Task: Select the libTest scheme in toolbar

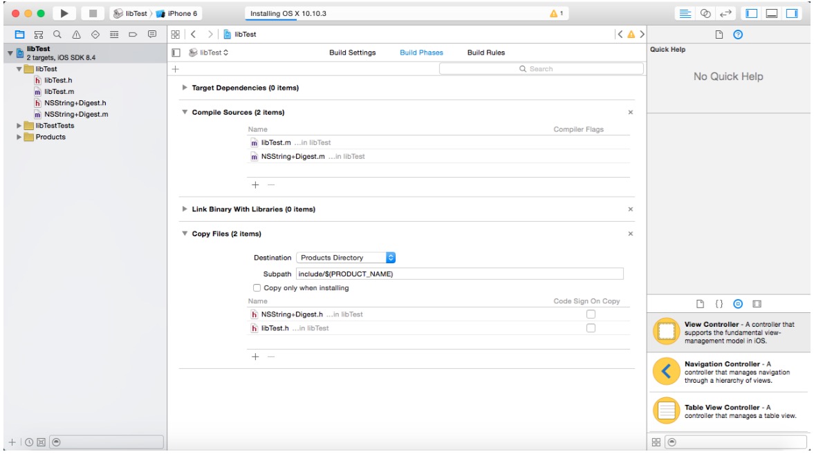Action: pyautogui.click(x=131, y=14)
